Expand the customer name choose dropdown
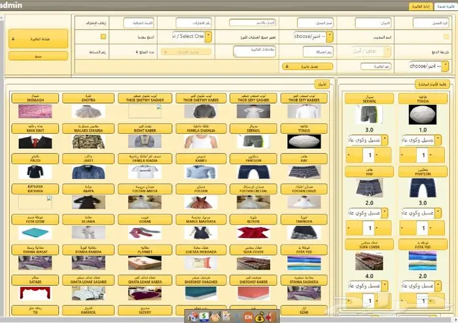 [313, 37]
